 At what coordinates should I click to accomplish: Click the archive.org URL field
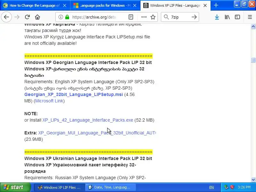94,17
